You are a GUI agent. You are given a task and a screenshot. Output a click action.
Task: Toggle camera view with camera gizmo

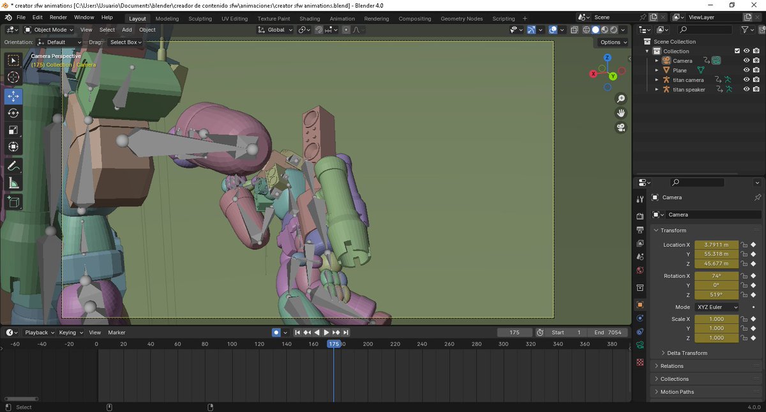pyautogui.click(x=620, y=128)
